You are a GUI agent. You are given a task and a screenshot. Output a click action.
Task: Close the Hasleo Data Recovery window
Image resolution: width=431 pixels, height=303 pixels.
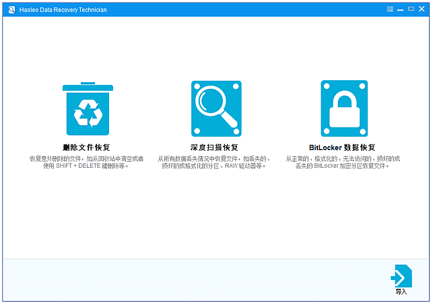coord(422,9)
